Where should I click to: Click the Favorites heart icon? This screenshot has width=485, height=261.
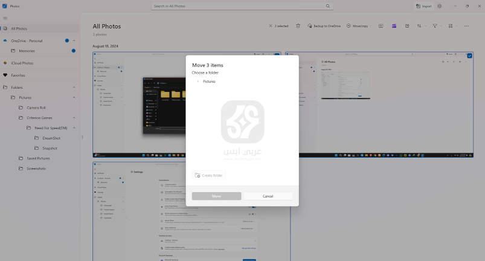click(x=5, y=75)
